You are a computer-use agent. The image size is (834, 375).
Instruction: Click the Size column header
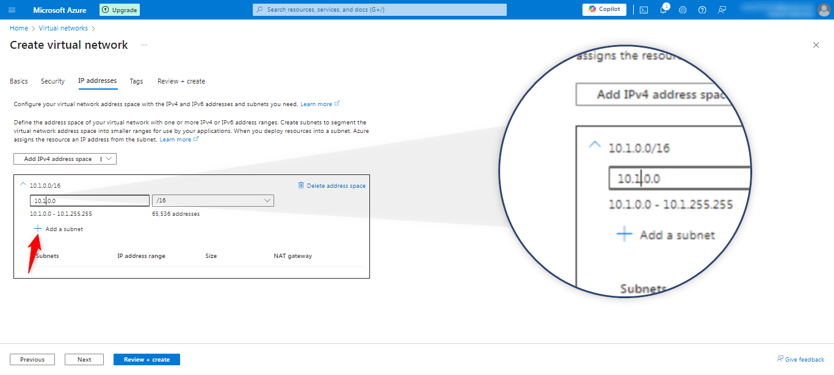[211, 256]
